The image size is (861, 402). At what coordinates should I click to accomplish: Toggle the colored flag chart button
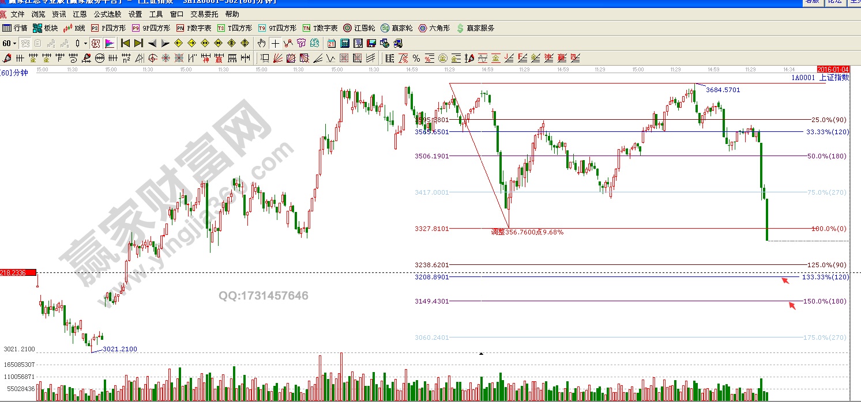[110, 43]
